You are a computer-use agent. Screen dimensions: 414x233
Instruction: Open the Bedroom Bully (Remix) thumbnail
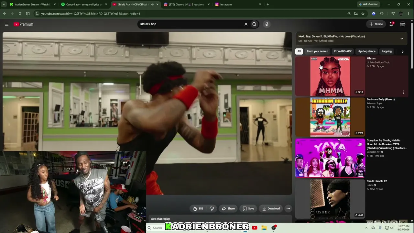330,117
